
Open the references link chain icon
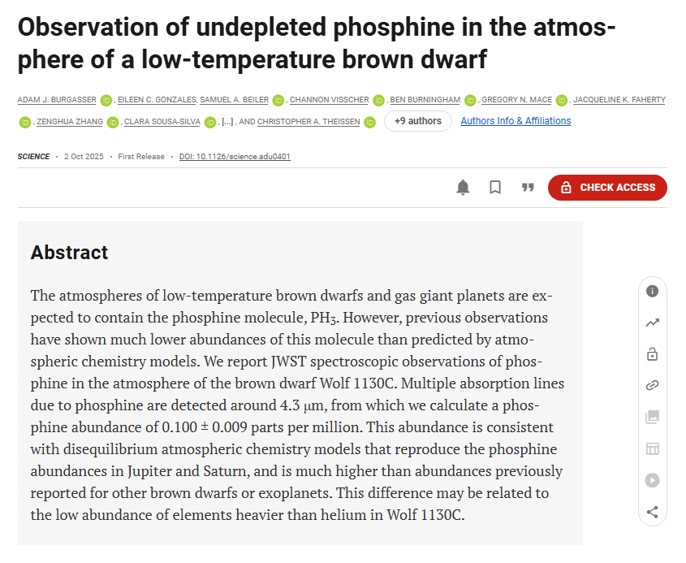coord(652,386)
